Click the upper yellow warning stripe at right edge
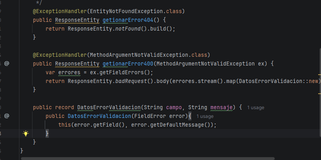Image resolution: width=321 pixels, height=160 pixels. point(319,74)
